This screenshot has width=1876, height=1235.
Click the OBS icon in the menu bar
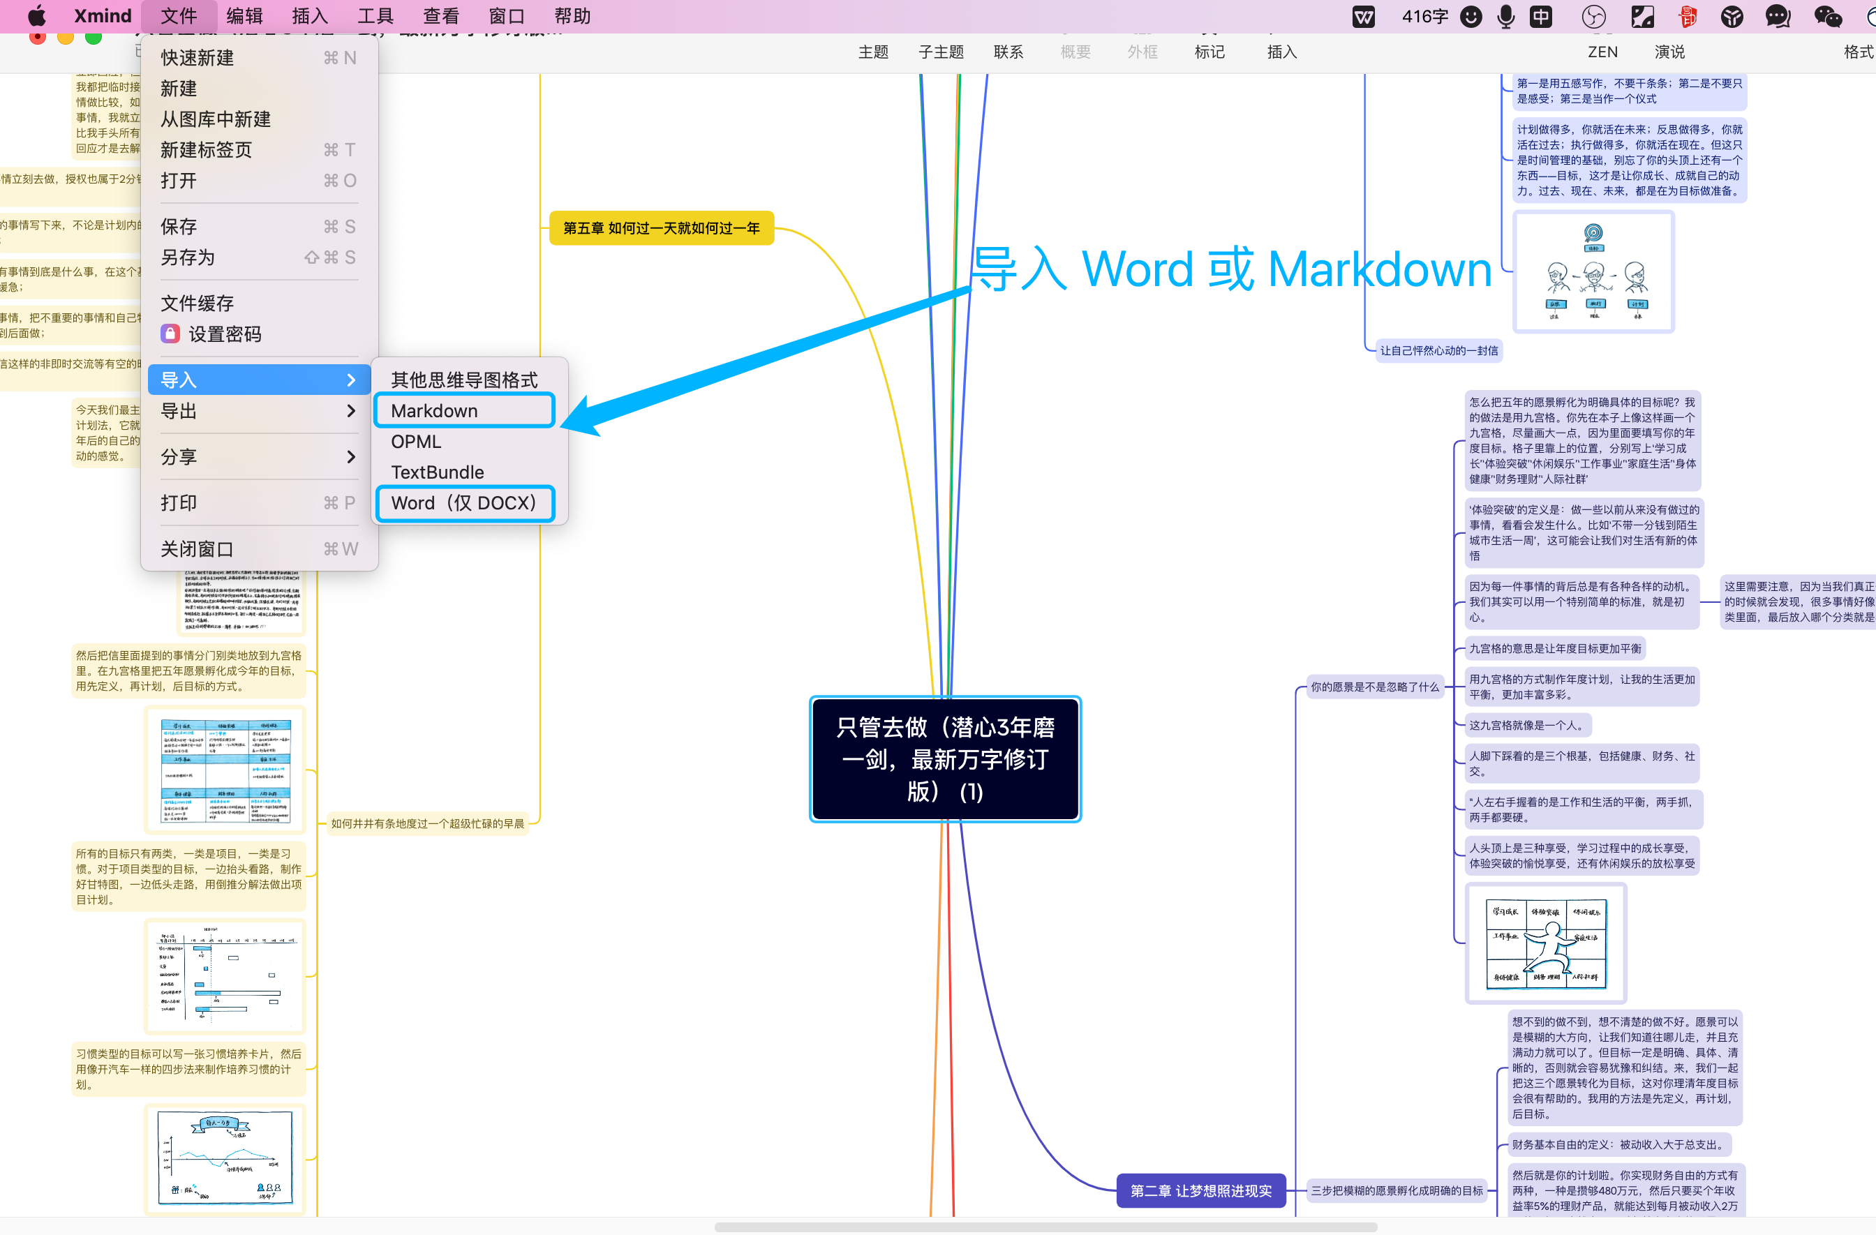(x=1593, y=17)
